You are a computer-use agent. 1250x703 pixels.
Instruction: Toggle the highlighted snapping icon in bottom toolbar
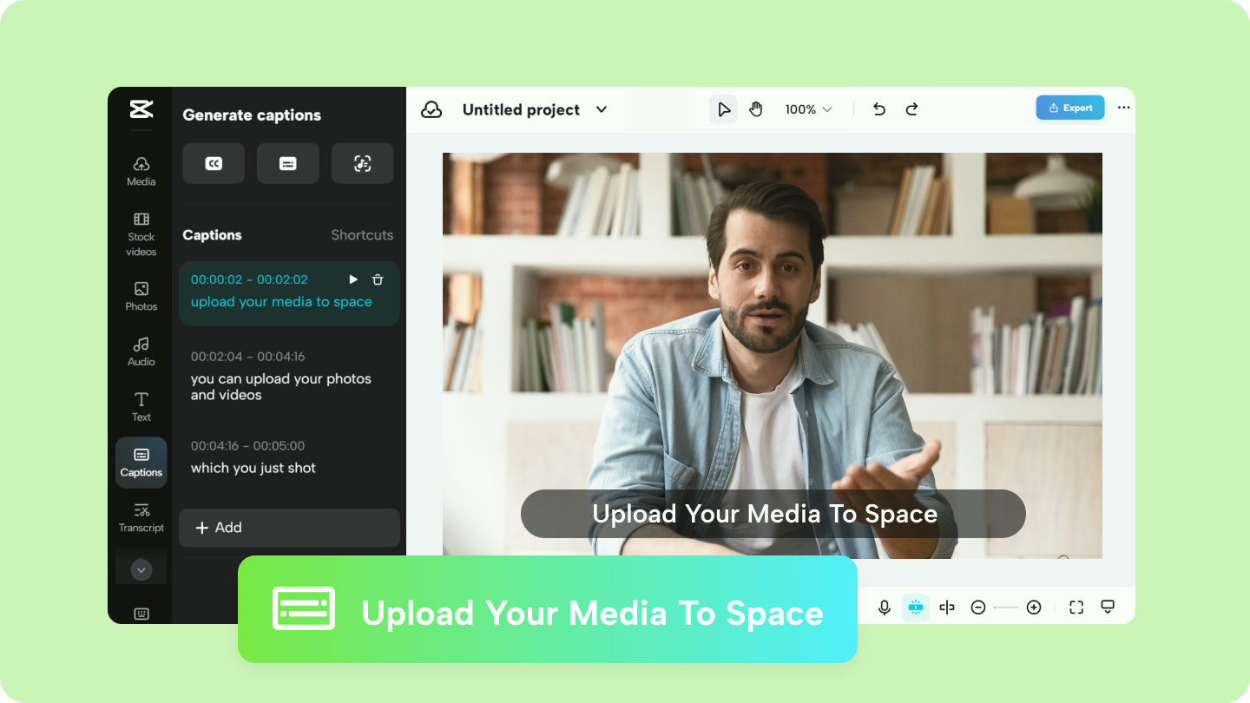pos(916,608)
